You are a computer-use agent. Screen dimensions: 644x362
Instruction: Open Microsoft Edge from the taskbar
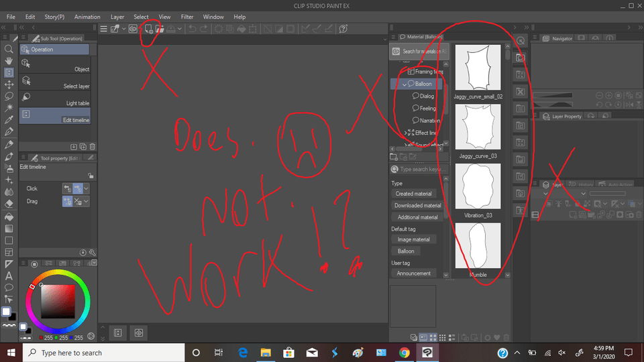243,353
